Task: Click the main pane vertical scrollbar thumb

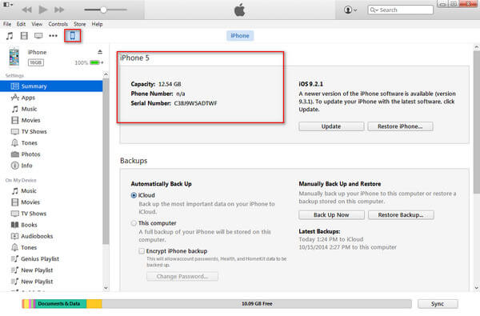Action: coord(477,122)
